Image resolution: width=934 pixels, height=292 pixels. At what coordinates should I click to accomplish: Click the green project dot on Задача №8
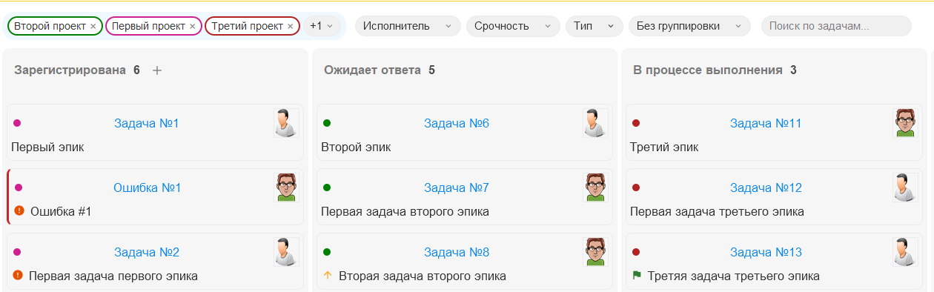coord(327,252)
